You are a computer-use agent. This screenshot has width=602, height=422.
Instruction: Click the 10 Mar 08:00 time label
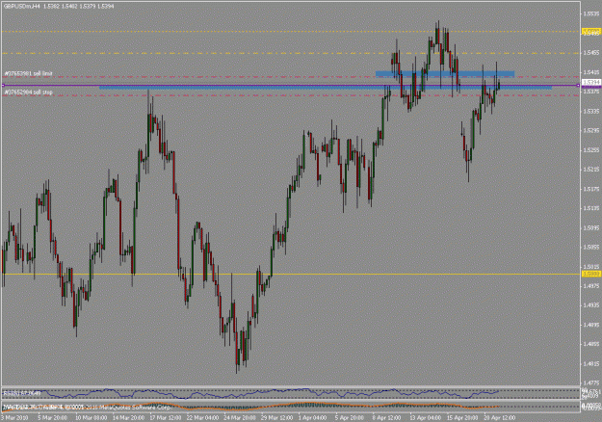91,418
